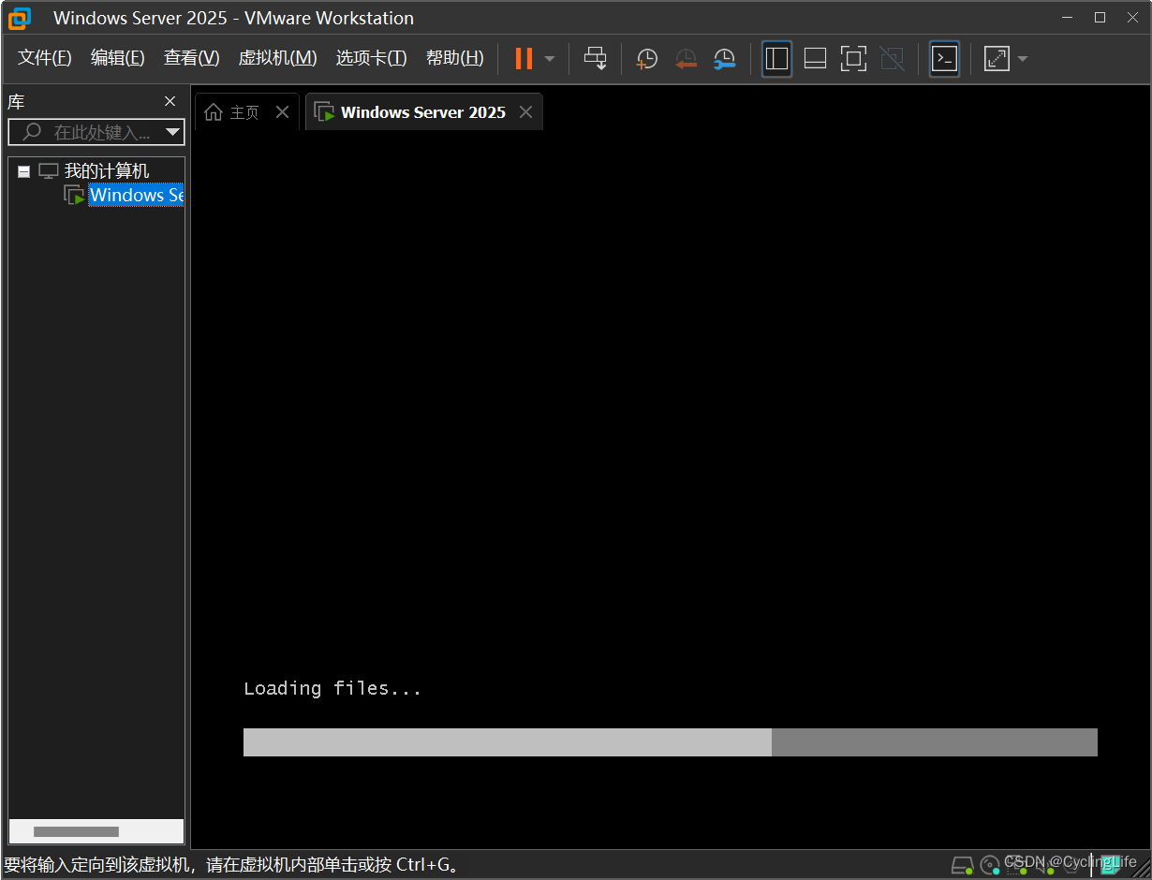The width and height of the screenshot is (1152, 880).
Task: Open the 选项卡(T) menu
Action: (372, 58)
